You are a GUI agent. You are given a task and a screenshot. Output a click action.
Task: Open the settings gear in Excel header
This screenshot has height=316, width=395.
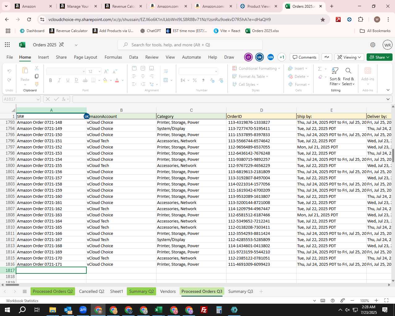pyautogui.click(x=373, y=45)
